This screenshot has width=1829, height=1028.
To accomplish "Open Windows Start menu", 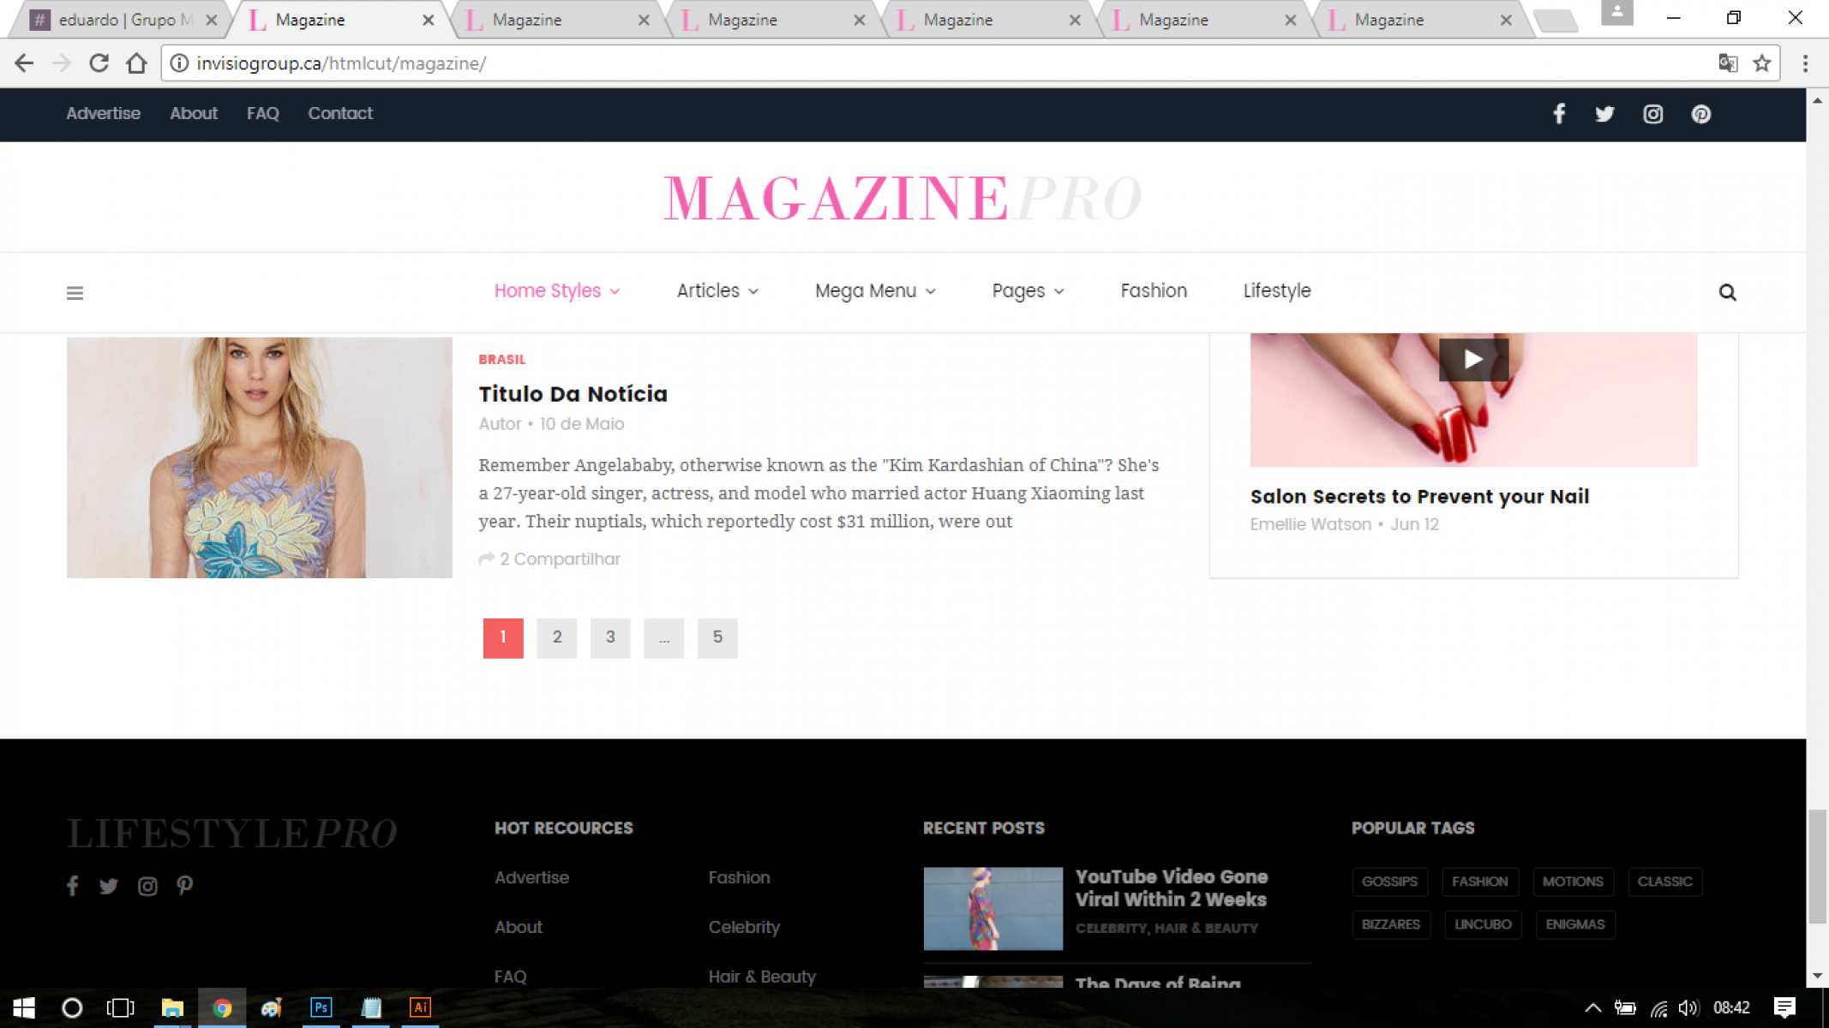I will pyautogui.click(x=24, y=1007).
